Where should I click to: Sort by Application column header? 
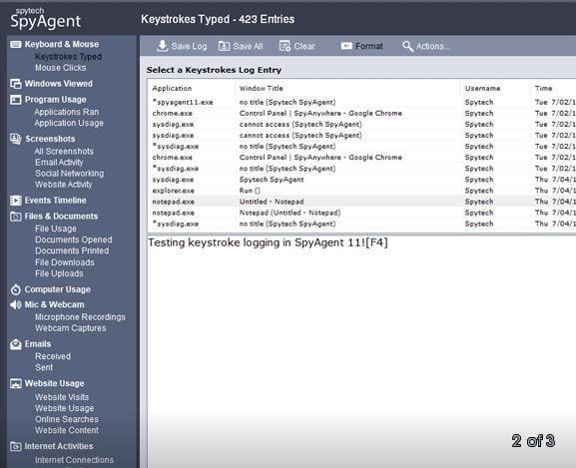[x=172, y=88]
